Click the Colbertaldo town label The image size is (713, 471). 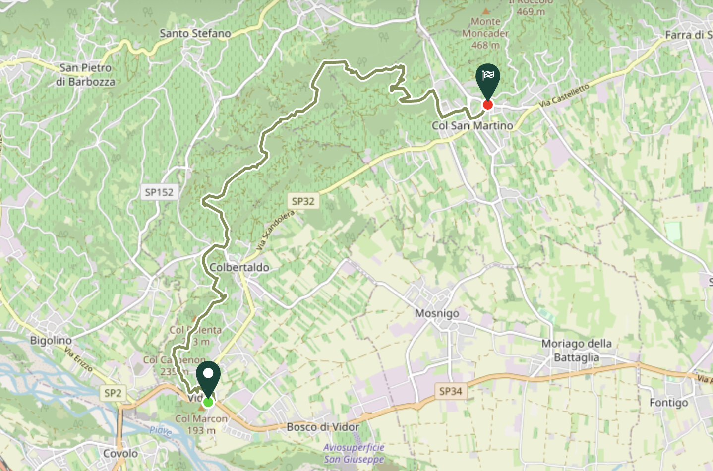click(x=239, y=267)
